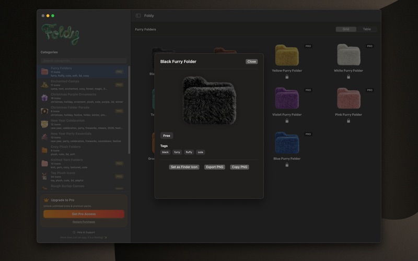Click the Knitted Yarn Folders pink icon
Screen dimensions: 418x261
point(44,163)
